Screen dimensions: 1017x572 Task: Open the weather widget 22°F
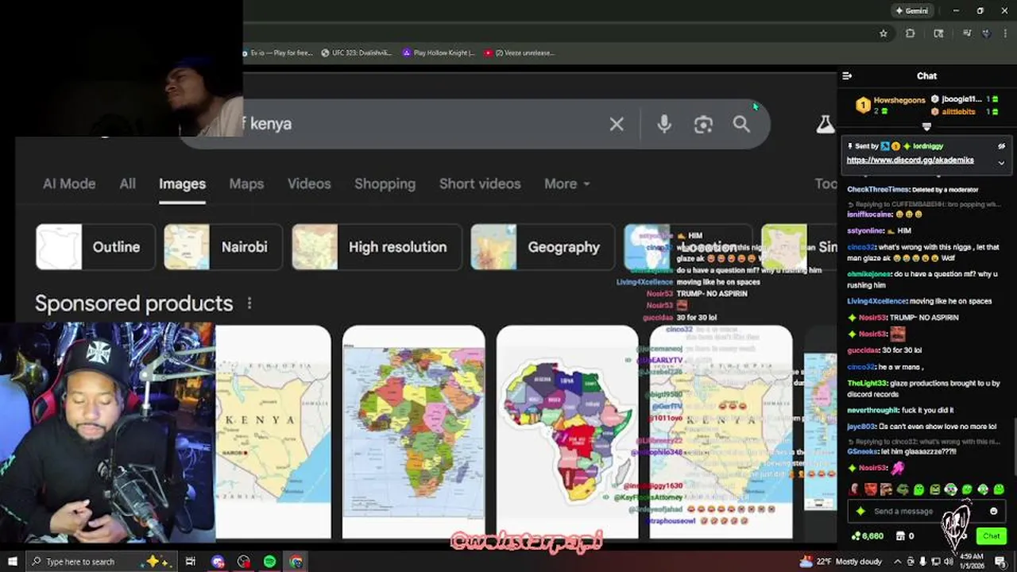coord(842,562)
